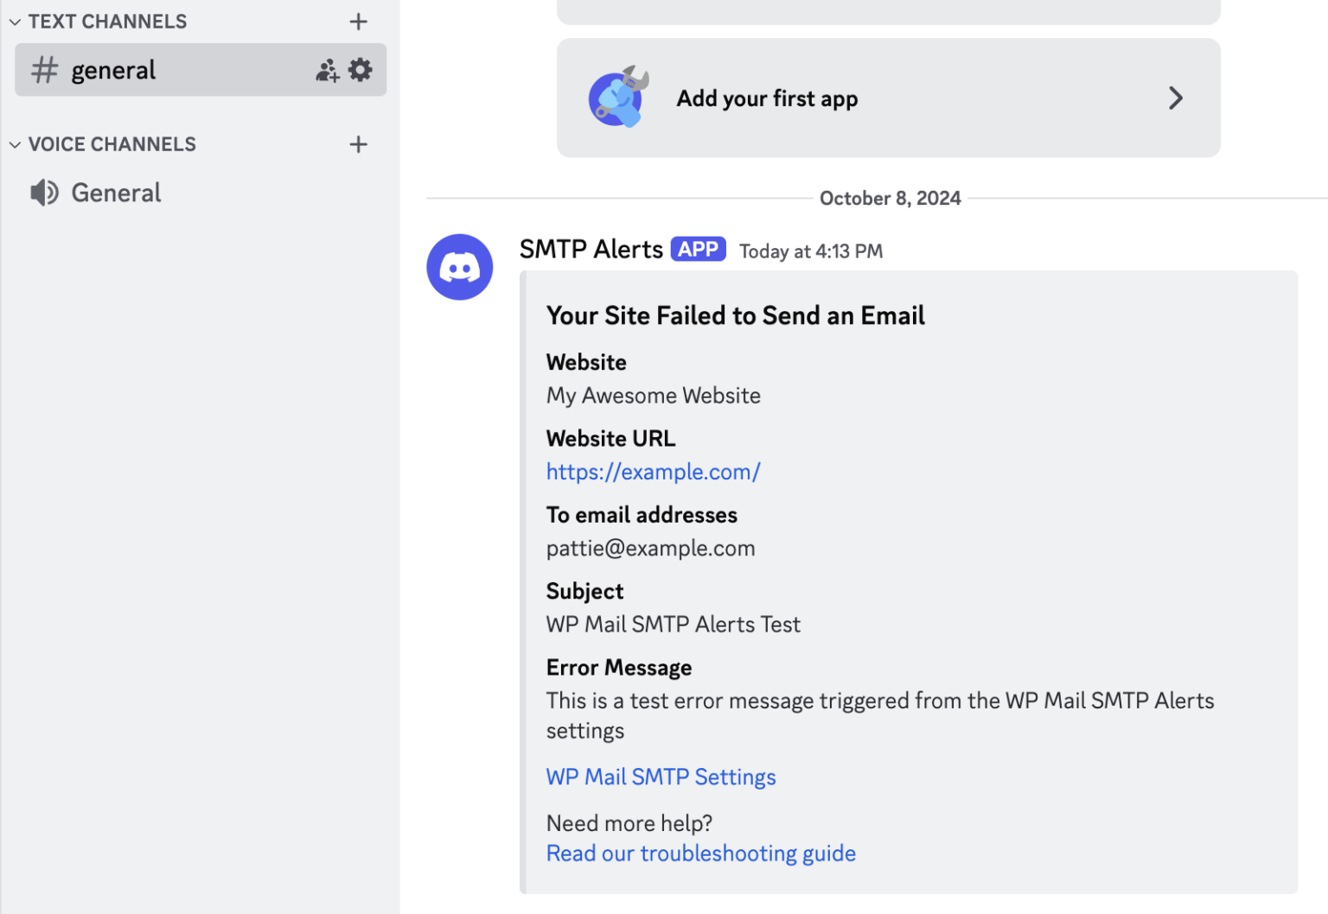Click the General voice channel speaker icon

pos(45,193)
